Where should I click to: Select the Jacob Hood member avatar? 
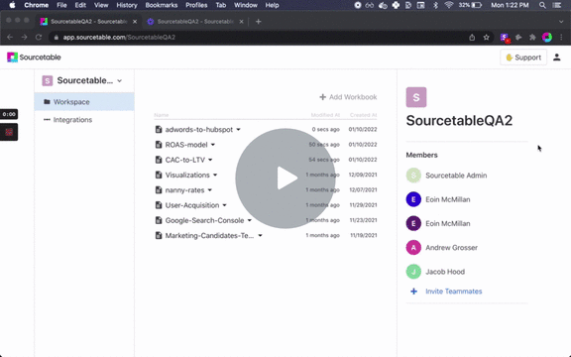pyautogui.click(x=413, y=272)
